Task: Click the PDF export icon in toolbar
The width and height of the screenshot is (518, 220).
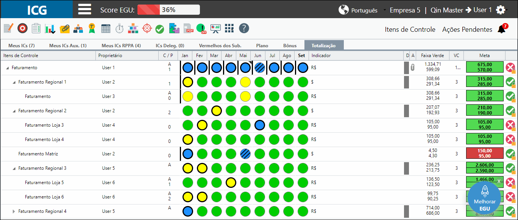Action: pyautogui.click(x=189, y=28)
